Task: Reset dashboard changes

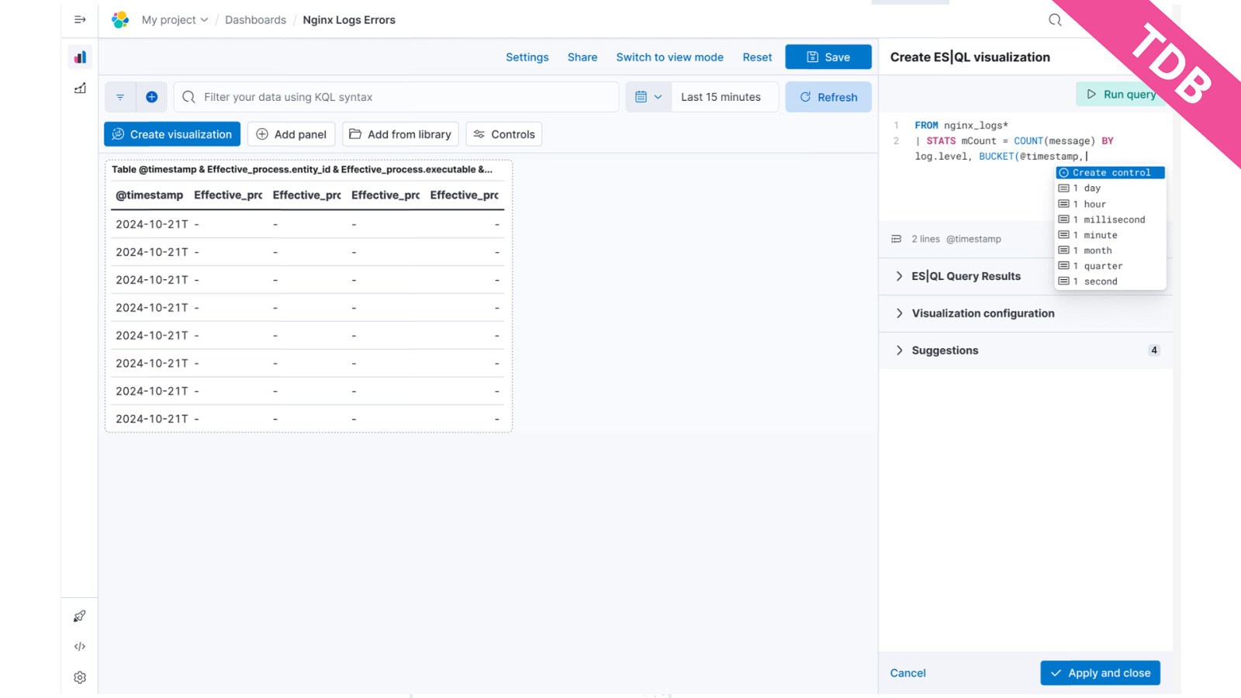Action: point(757,57)
